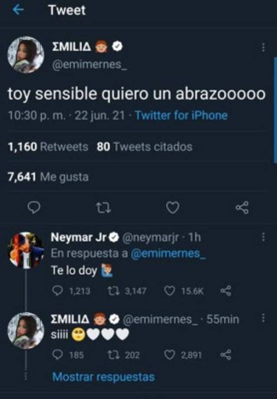This screenshot has height=399, width=277.
Task: Click the retweet icon below the main tweet
Action: coord(103,208)
